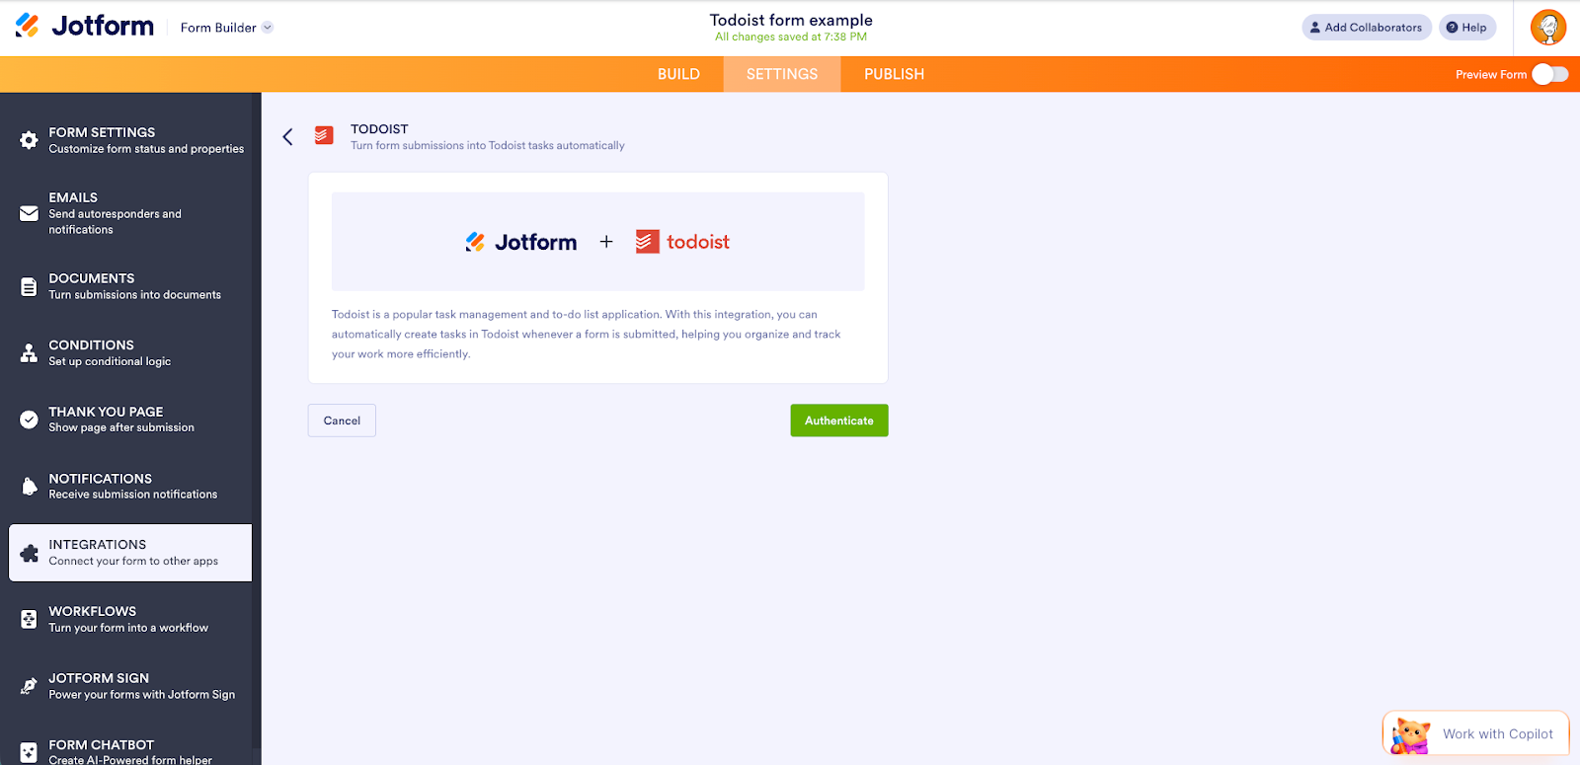Image resolution: width=1580 pixels, height=765 pixels.
Task: Click the 'Turn form submissions into Todoist tasks' subtitle
Action: 488,145
